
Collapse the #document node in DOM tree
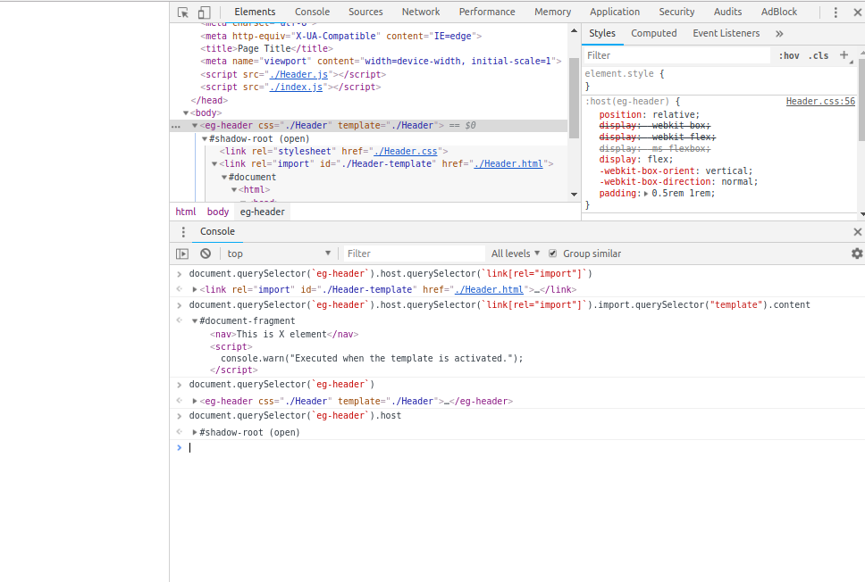(224, 177)
